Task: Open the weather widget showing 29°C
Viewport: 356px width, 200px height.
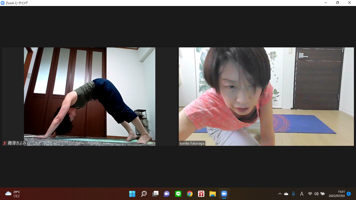Action: [13, 194]
